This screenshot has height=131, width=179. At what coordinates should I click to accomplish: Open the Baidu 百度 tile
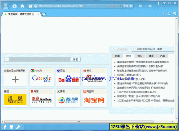point(68,77)
